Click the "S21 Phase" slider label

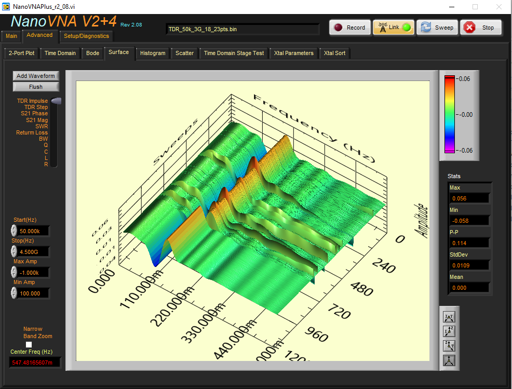coord(34,113)
